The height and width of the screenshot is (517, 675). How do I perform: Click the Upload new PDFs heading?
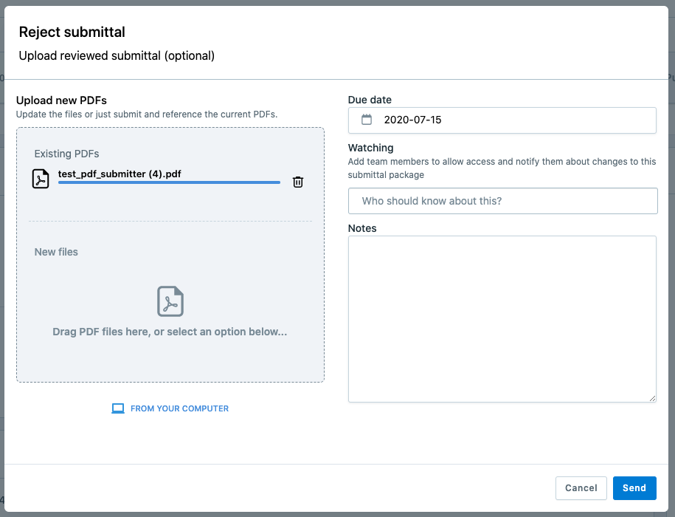[x=61, y=100]
